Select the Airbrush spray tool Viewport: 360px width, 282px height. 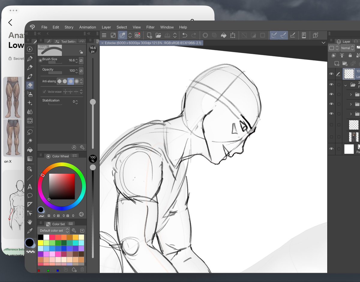click(x=30, y=94)
